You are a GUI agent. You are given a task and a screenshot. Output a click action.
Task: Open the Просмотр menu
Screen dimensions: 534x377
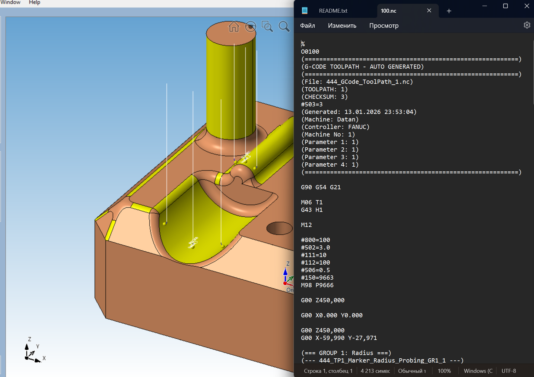tap(384, 26)
